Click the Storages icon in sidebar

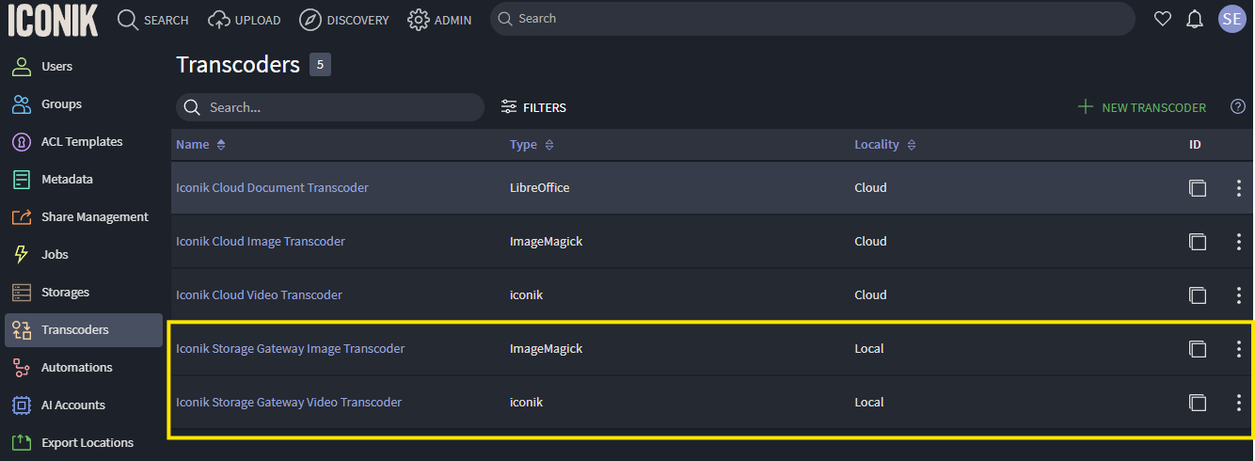click(22, 293)
